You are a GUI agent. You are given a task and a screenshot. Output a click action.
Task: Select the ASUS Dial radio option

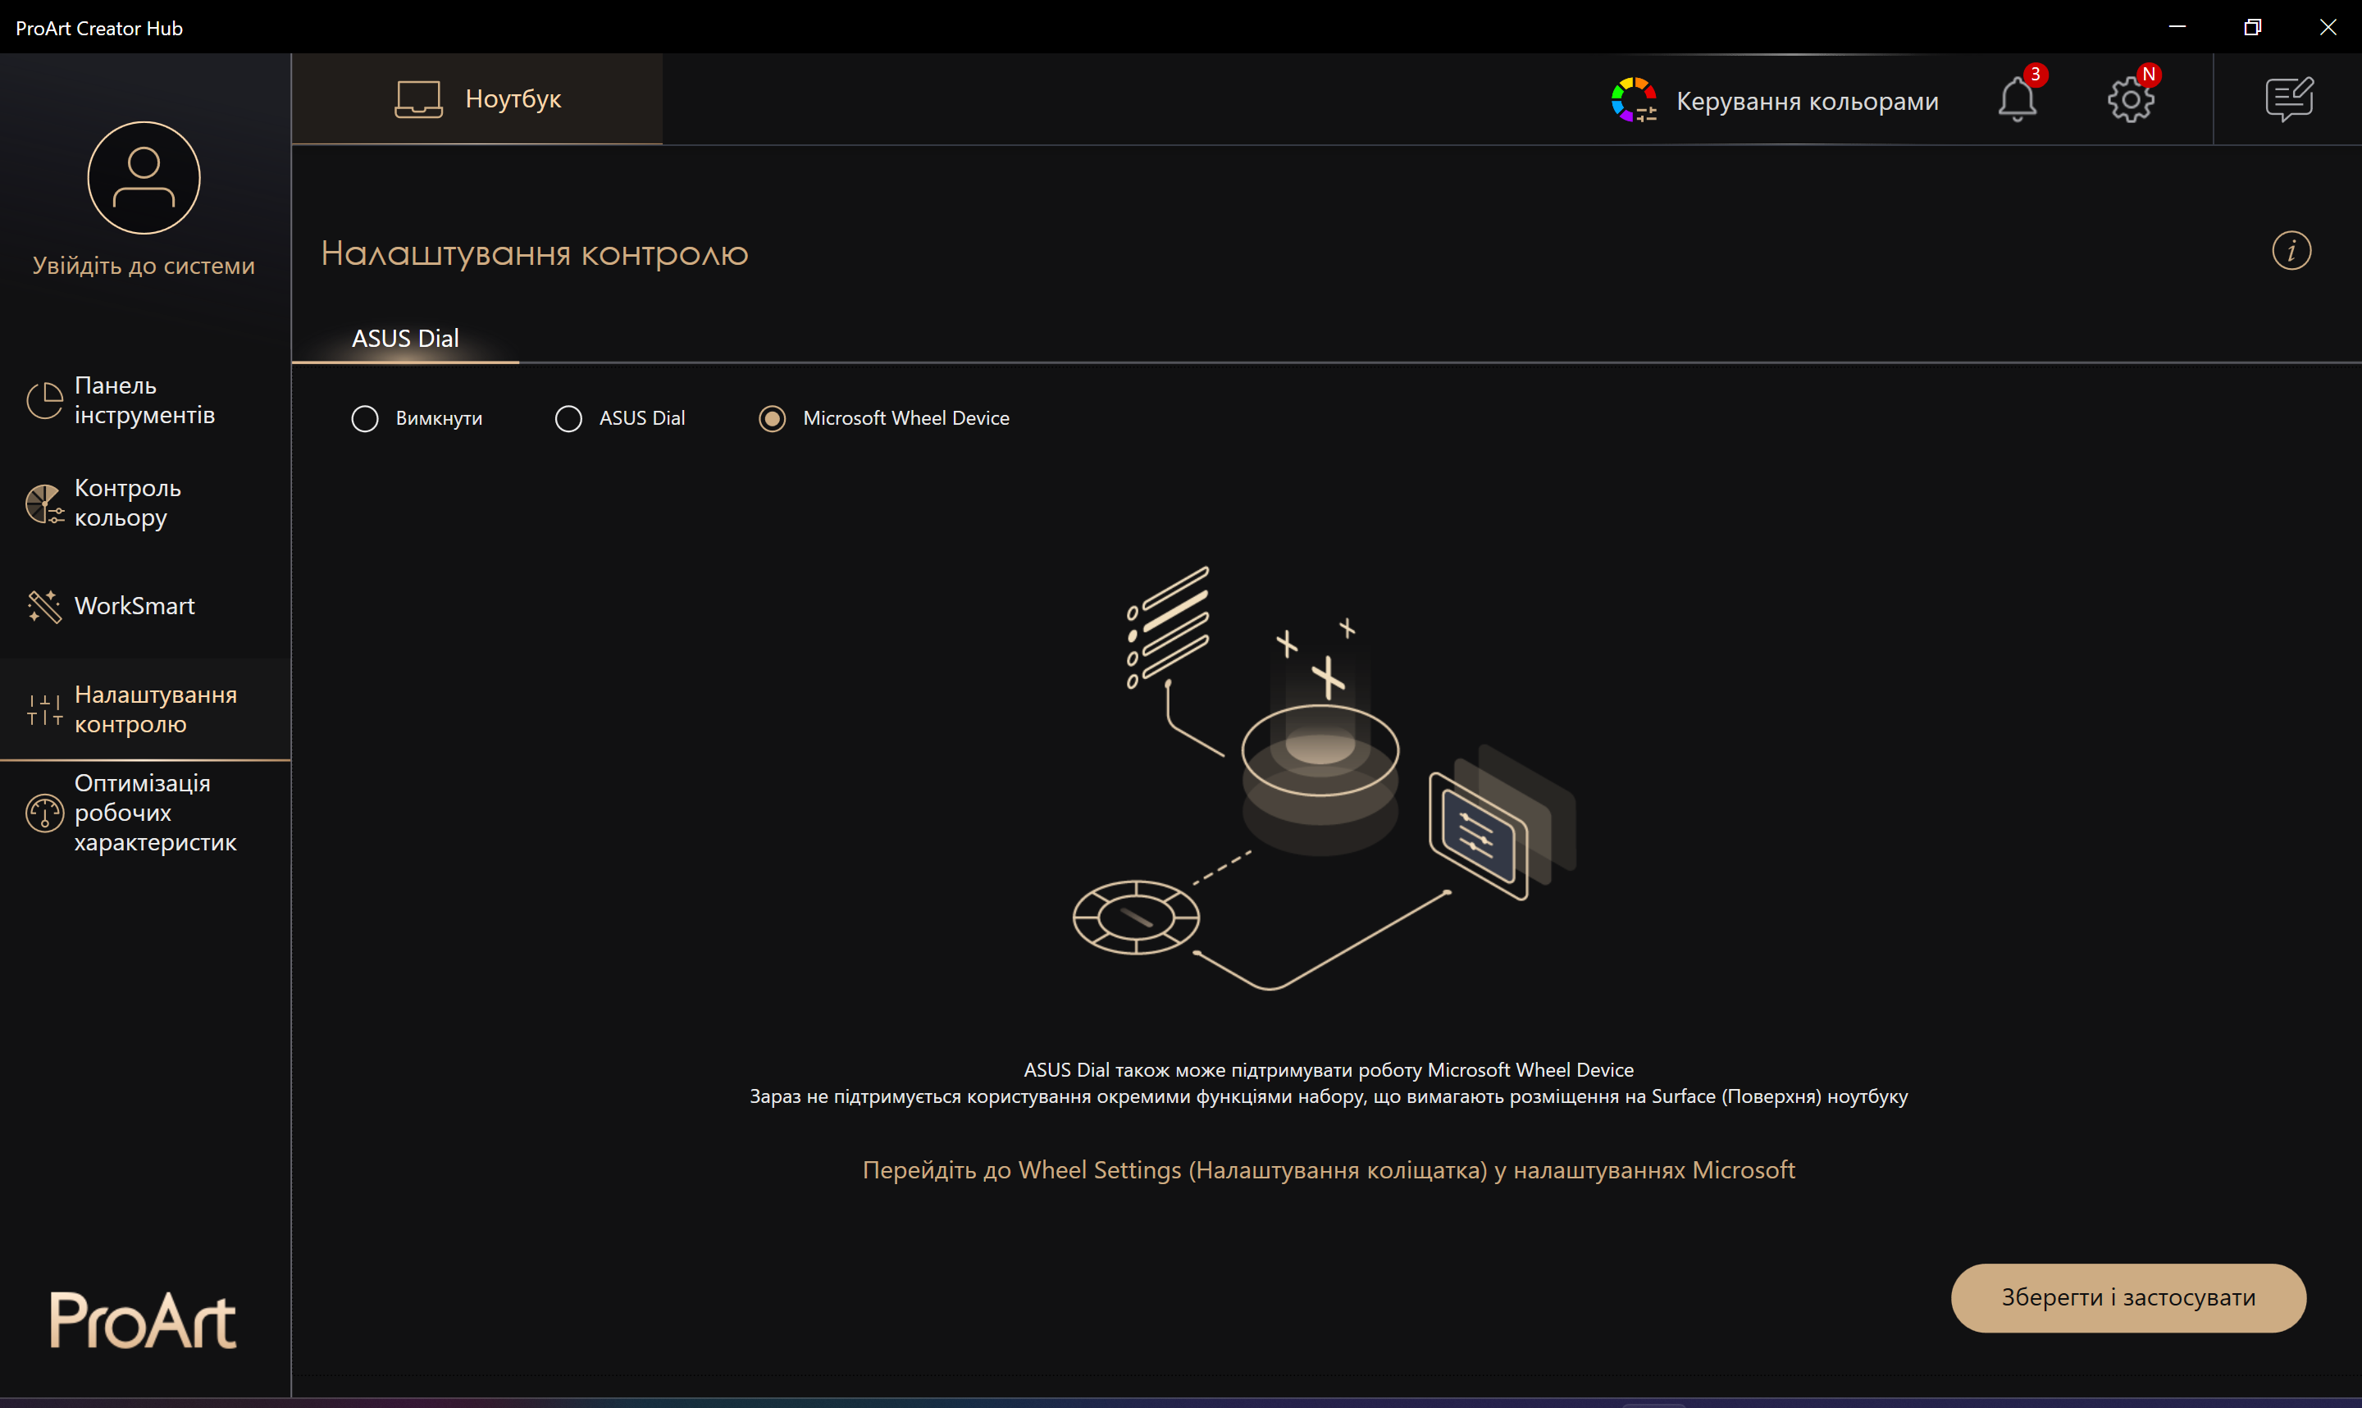569,418
